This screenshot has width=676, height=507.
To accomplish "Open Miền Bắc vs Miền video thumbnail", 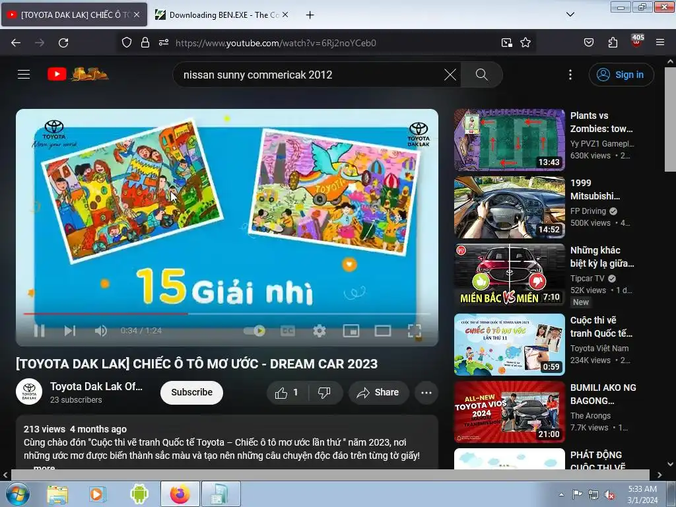I will point(509,275).
